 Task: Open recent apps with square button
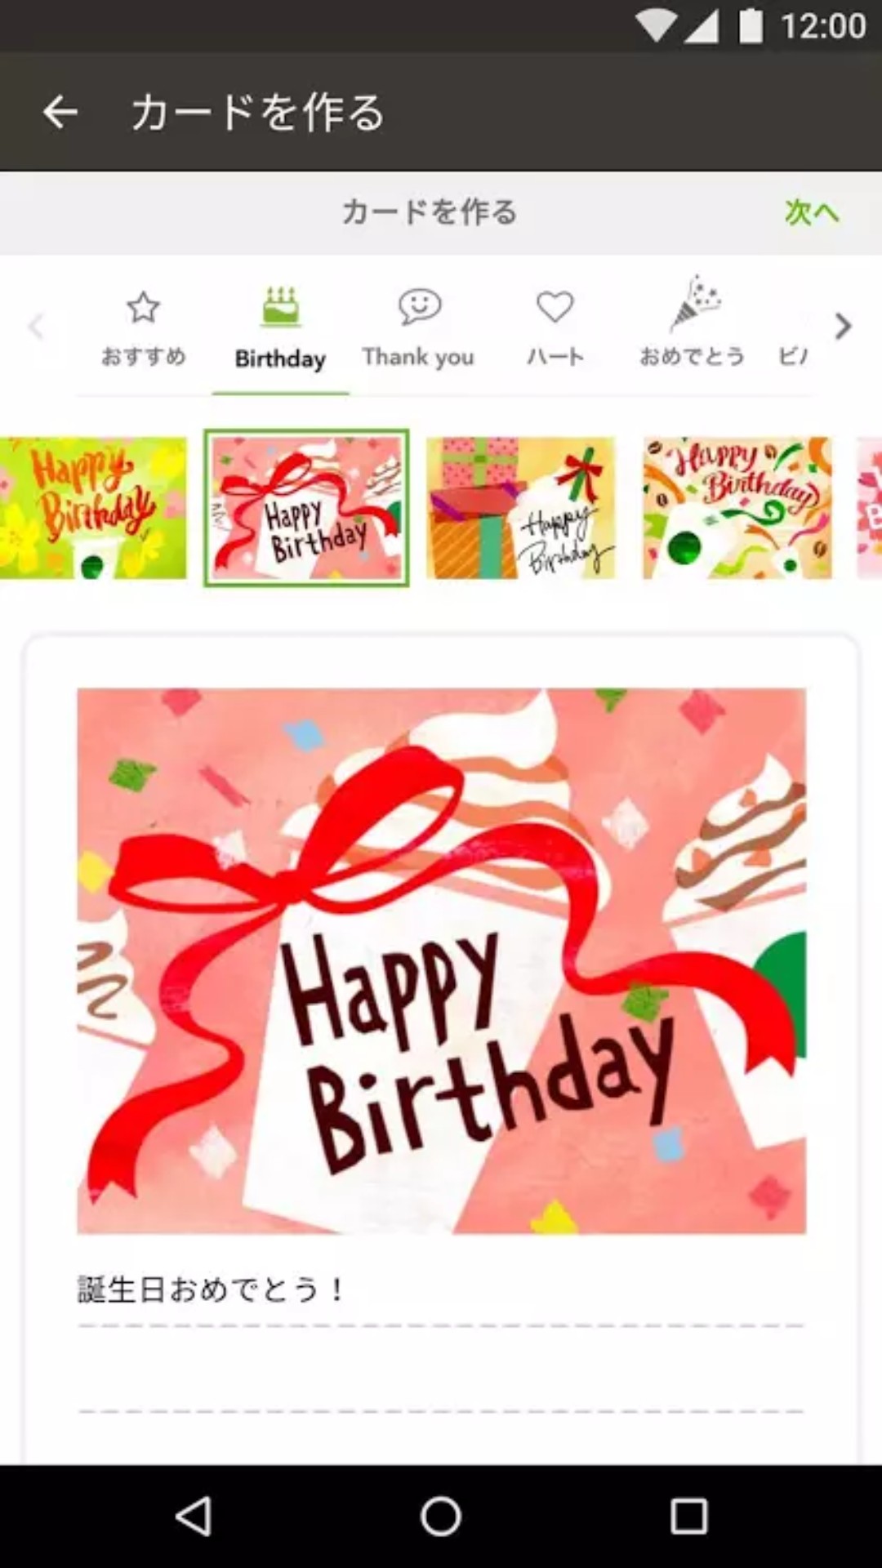[688, 1517]
